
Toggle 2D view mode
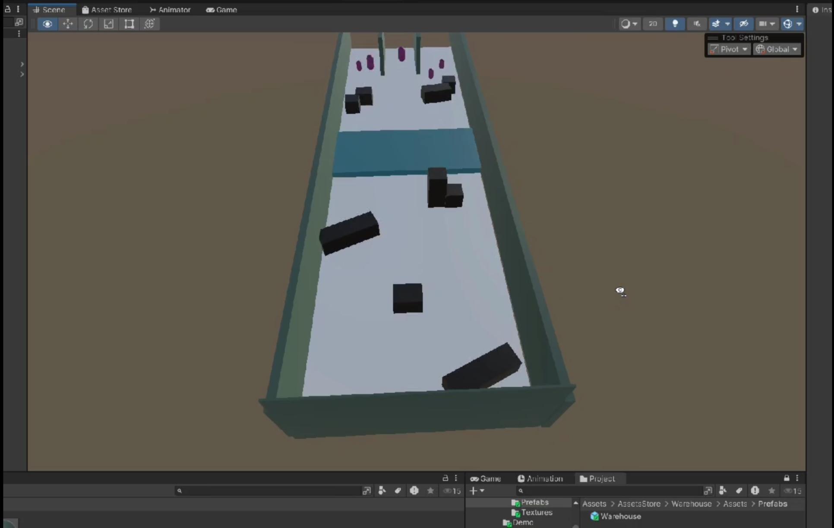(652, 24)
